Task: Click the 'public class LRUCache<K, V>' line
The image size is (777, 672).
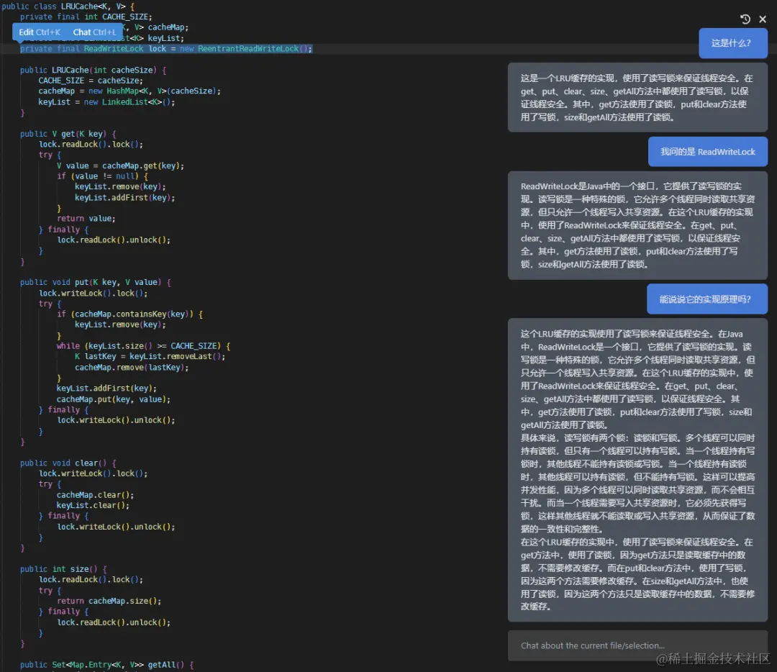Action: (x=68, y=6)
